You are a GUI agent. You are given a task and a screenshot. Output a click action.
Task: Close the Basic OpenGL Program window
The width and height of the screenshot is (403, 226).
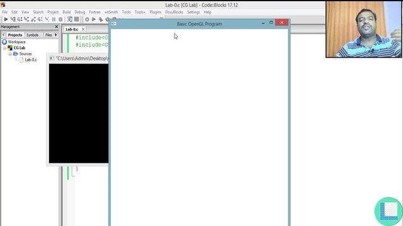coord(281,23)
